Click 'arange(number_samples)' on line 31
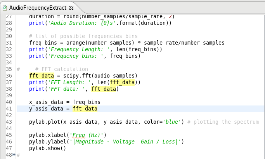The image size is (265, 159). pos(100,43)
